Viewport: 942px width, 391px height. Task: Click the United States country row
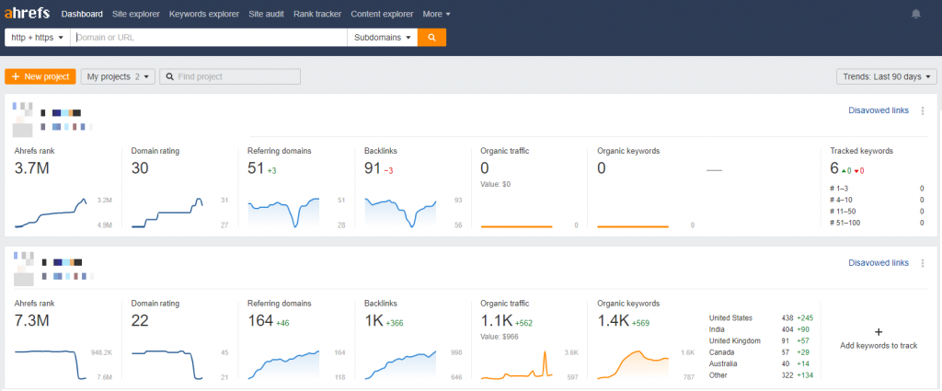click(x=761, y=317)
